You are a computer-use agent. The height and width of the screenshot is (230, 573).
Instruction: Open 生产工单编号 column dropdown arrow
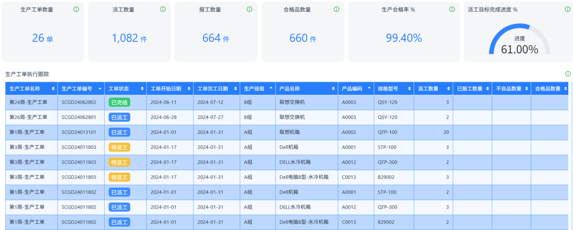(100, 89)
